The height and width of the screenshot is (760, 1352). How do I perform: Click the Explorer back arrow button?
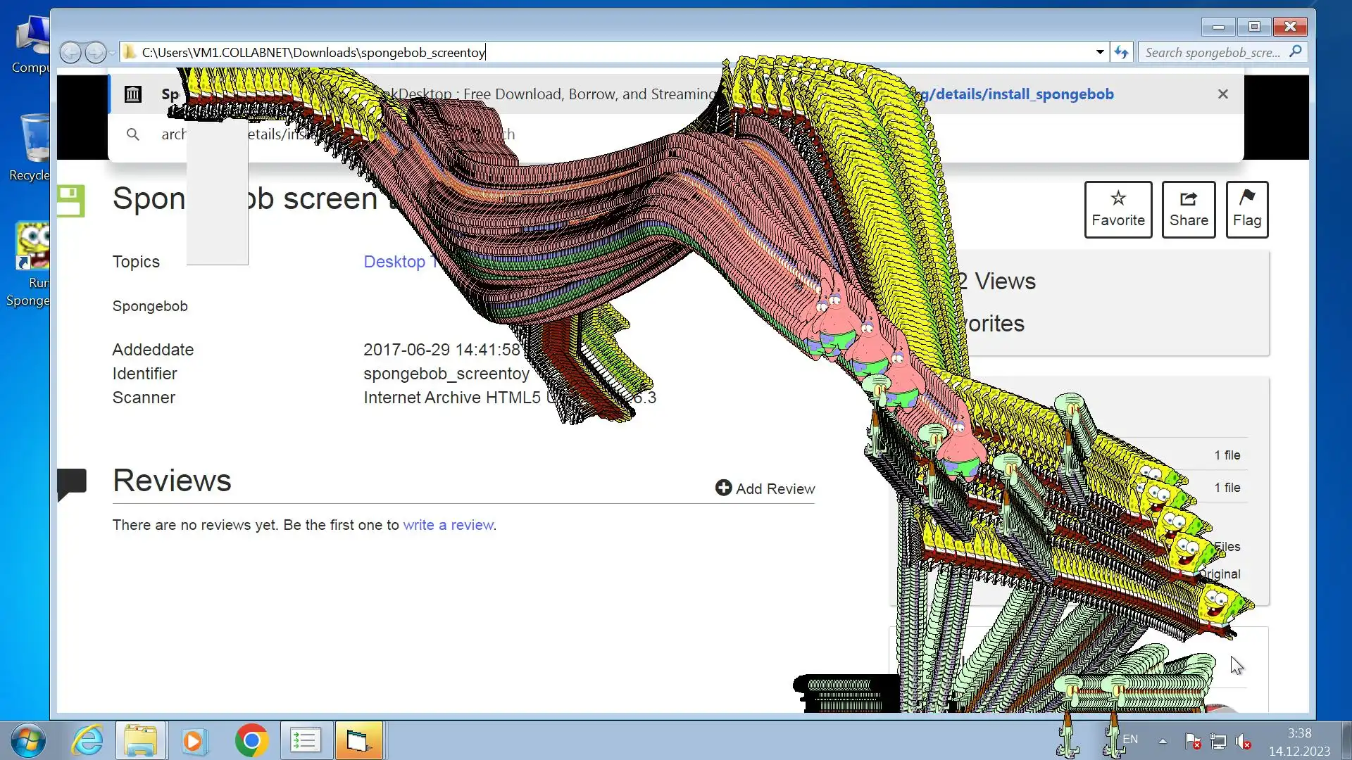(70, 52)
